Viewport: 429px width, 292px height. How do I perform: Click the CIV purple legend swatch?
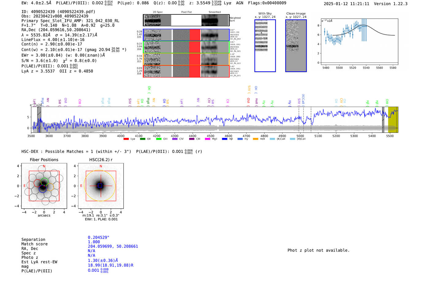[175, 139]
